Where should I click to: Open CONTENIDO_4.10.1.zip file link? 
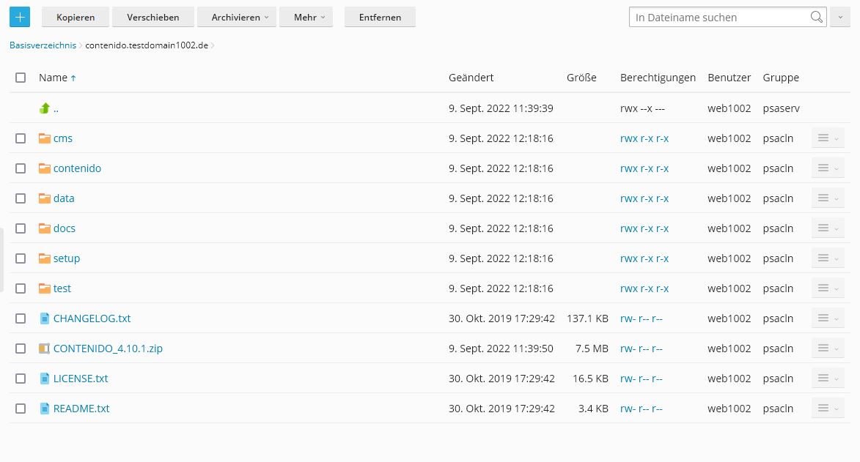(108, 349)
